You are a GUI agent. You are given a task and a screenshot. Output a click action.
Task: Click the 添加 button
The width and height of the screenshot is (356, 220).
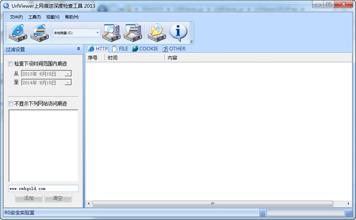coord(29,198)
